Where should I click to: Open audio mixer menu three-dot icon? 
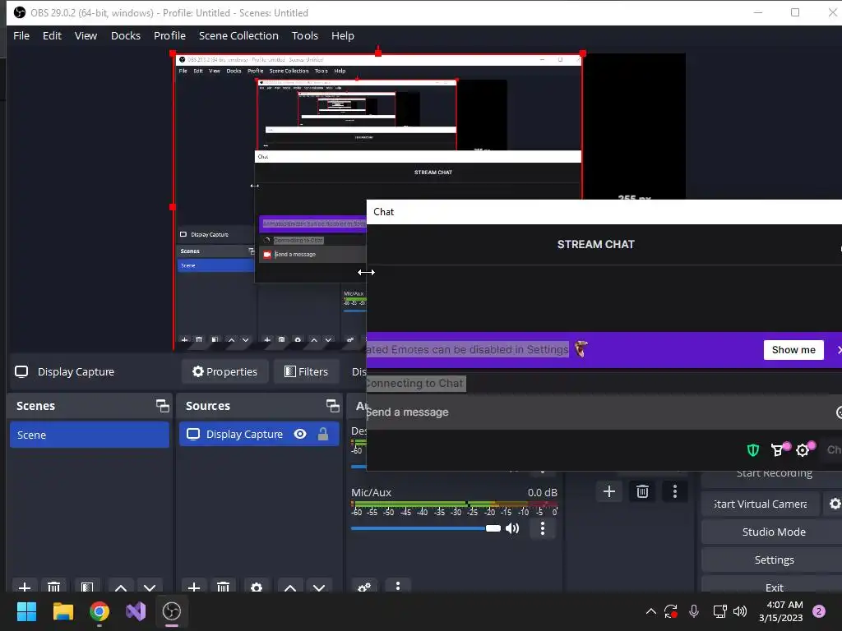397,585
